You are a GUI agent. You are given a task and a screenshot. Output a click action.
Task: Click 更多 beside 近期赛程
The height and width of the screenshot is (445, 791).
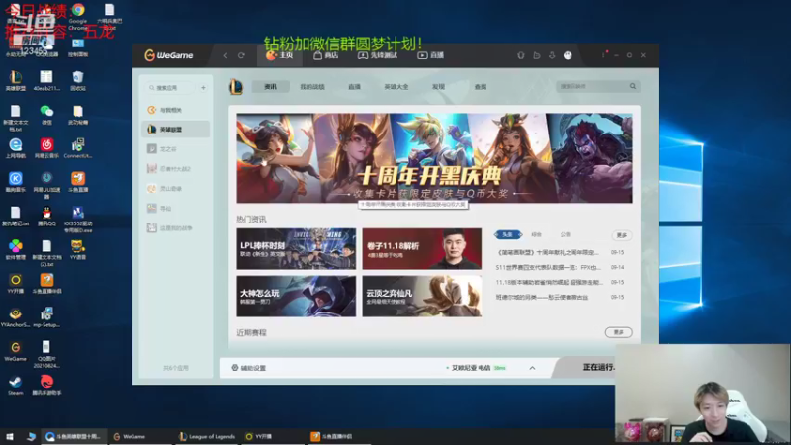pyautogui.click(x=619, y=332)
